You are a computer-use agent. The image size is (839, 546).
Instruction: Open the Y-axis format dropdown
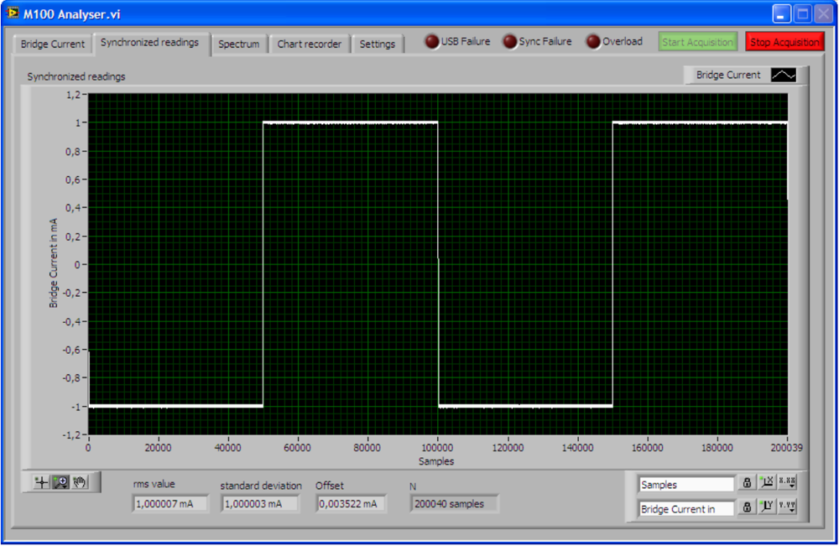pos(787,507)
